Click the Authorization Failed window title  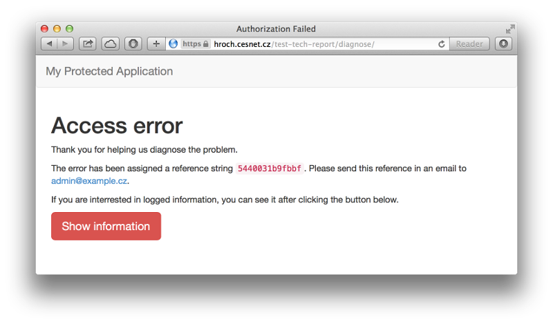276,29
